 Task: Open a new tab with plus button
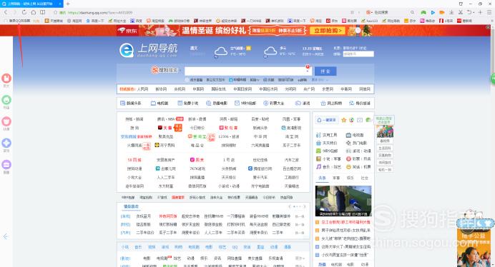67,4
